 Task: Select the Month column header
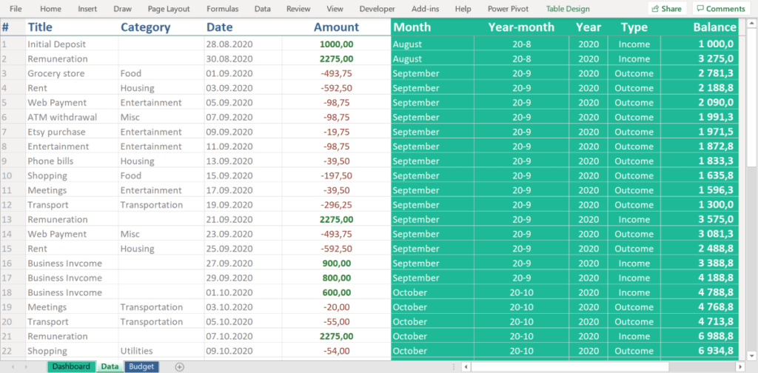tap(432, 27)
